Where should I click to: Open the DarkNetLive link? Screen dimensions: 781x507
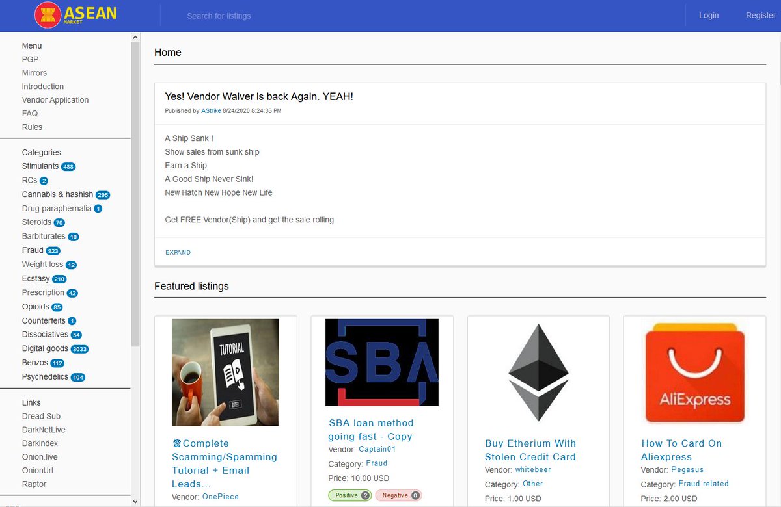click(x=44, y=430)
